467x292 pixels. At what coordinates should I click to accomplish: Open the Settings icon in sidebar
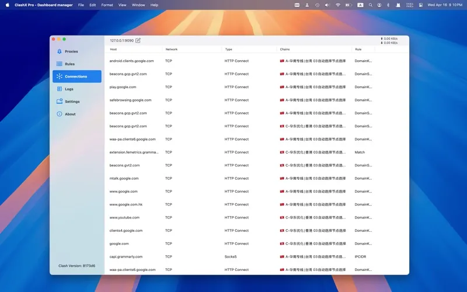[x=60, y=101]
